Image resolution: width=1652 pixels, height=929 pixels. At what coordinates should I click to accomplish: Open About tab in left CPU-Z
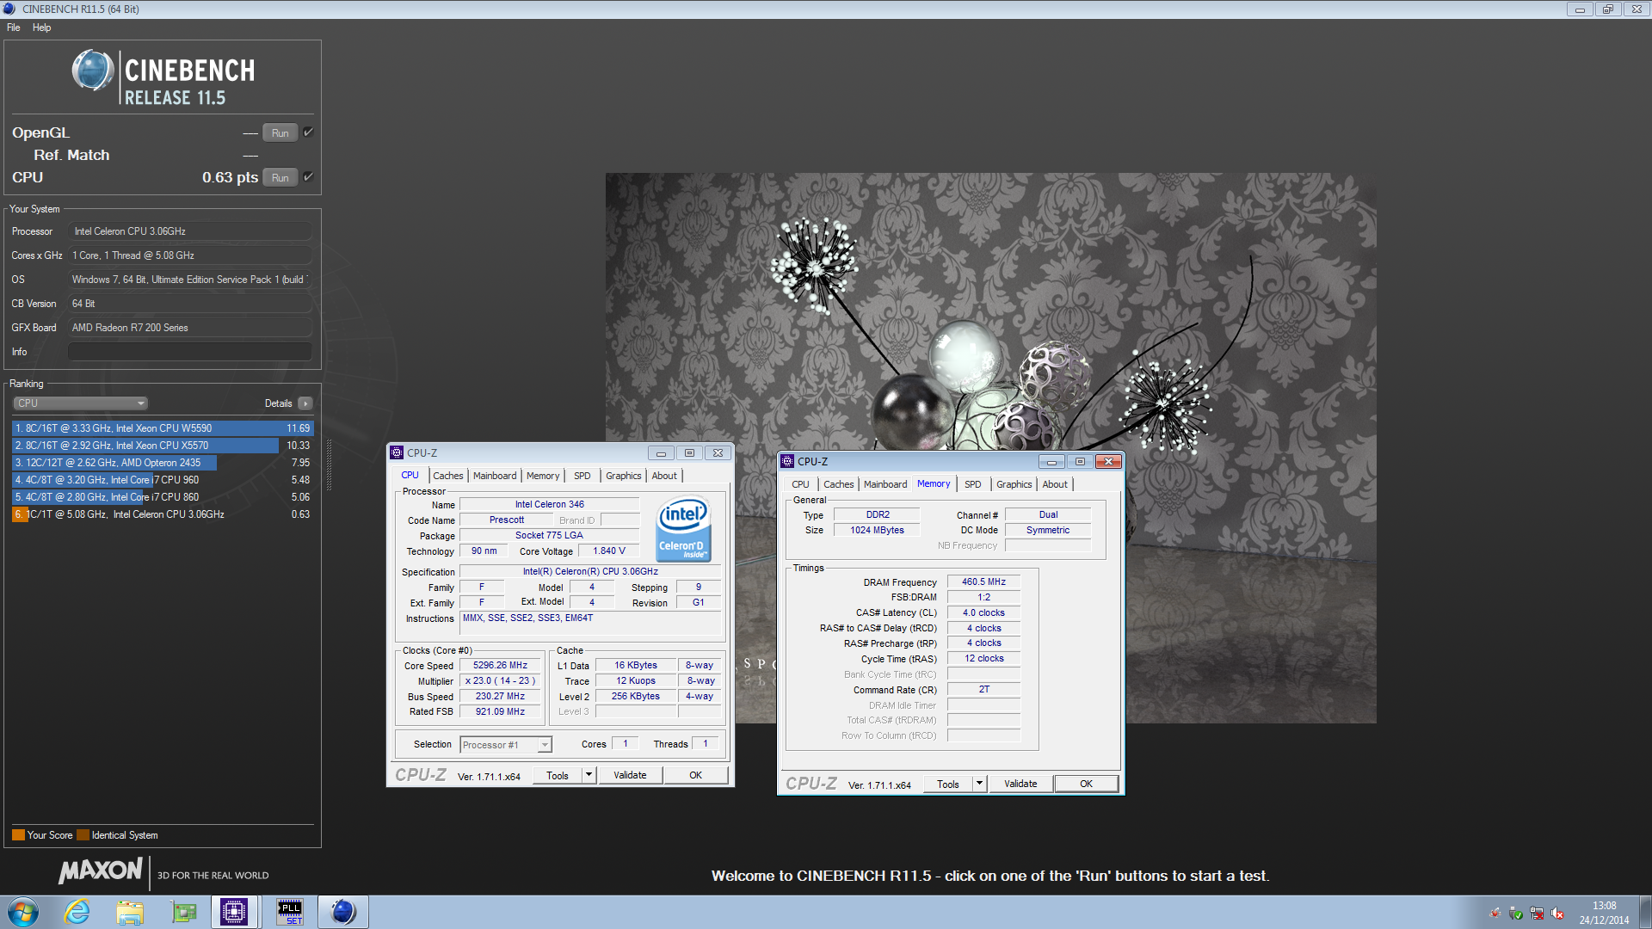tap(664, 476)
